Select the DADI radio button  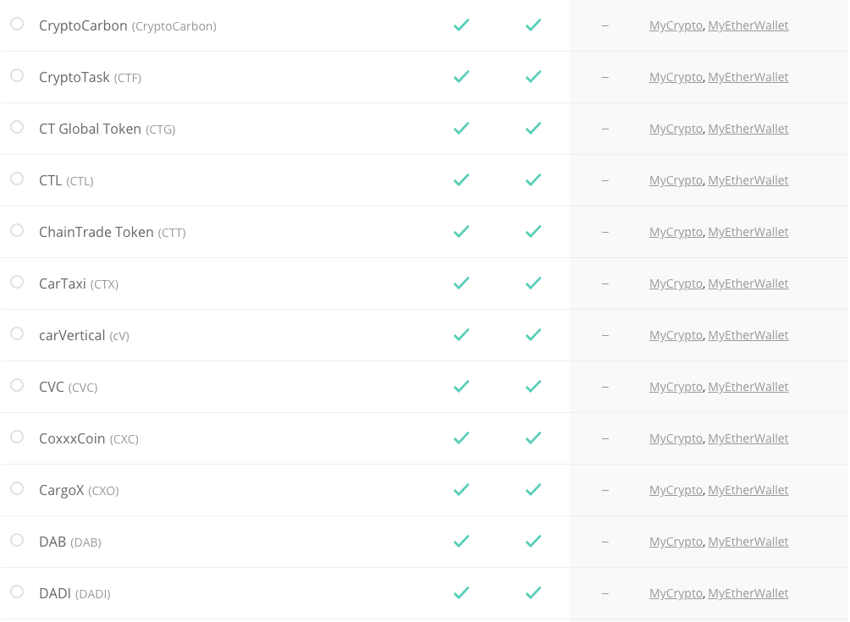click(17, 592)
